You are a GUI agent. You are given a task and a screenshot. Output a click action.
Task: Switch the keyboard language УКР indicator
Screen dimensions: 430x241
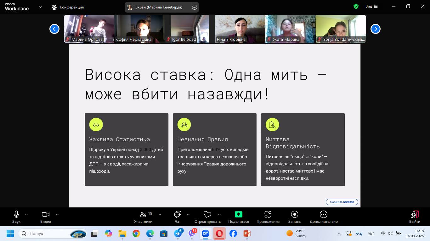point(371,234)
